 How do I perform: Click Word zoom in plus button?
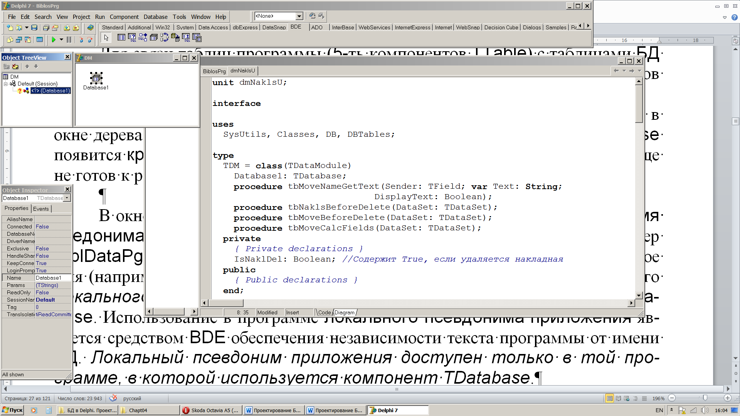[728, 398]
